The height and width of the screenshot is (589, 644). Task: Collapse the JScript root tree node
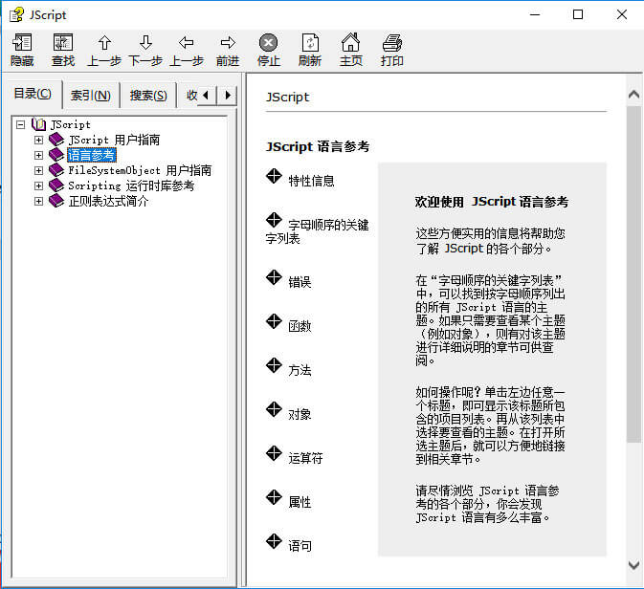click(x=20, y=124)
